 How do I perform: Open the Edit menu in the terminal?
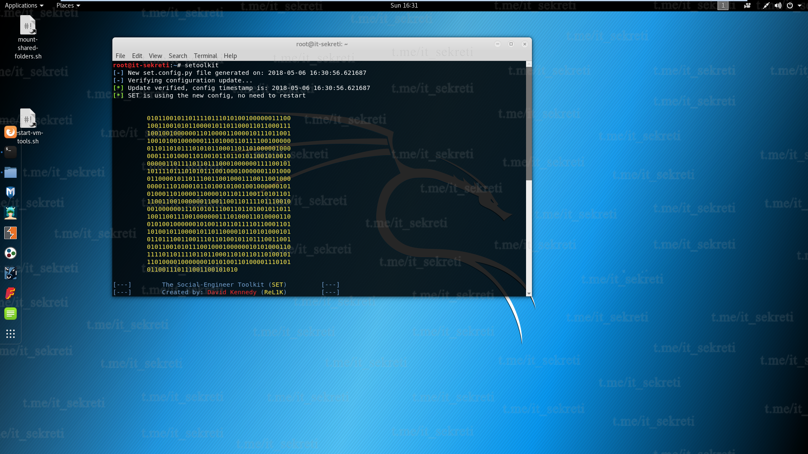coord(137,56)
